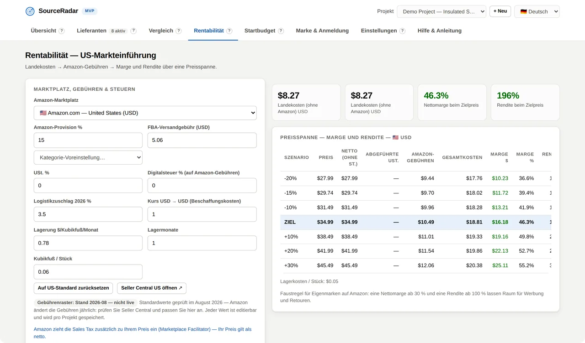Select the -15% scenario row label
Screen dimensions: 585x343
click(x=290, y=193)
